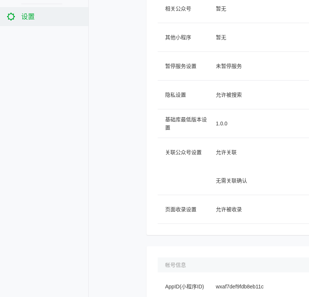Select the 相关公众号 label
309x297 pixels.
tap(178, 9)
